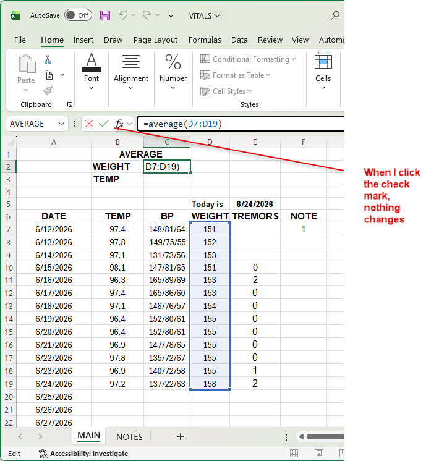Open Format as Table menu

(x=235, y=75)
